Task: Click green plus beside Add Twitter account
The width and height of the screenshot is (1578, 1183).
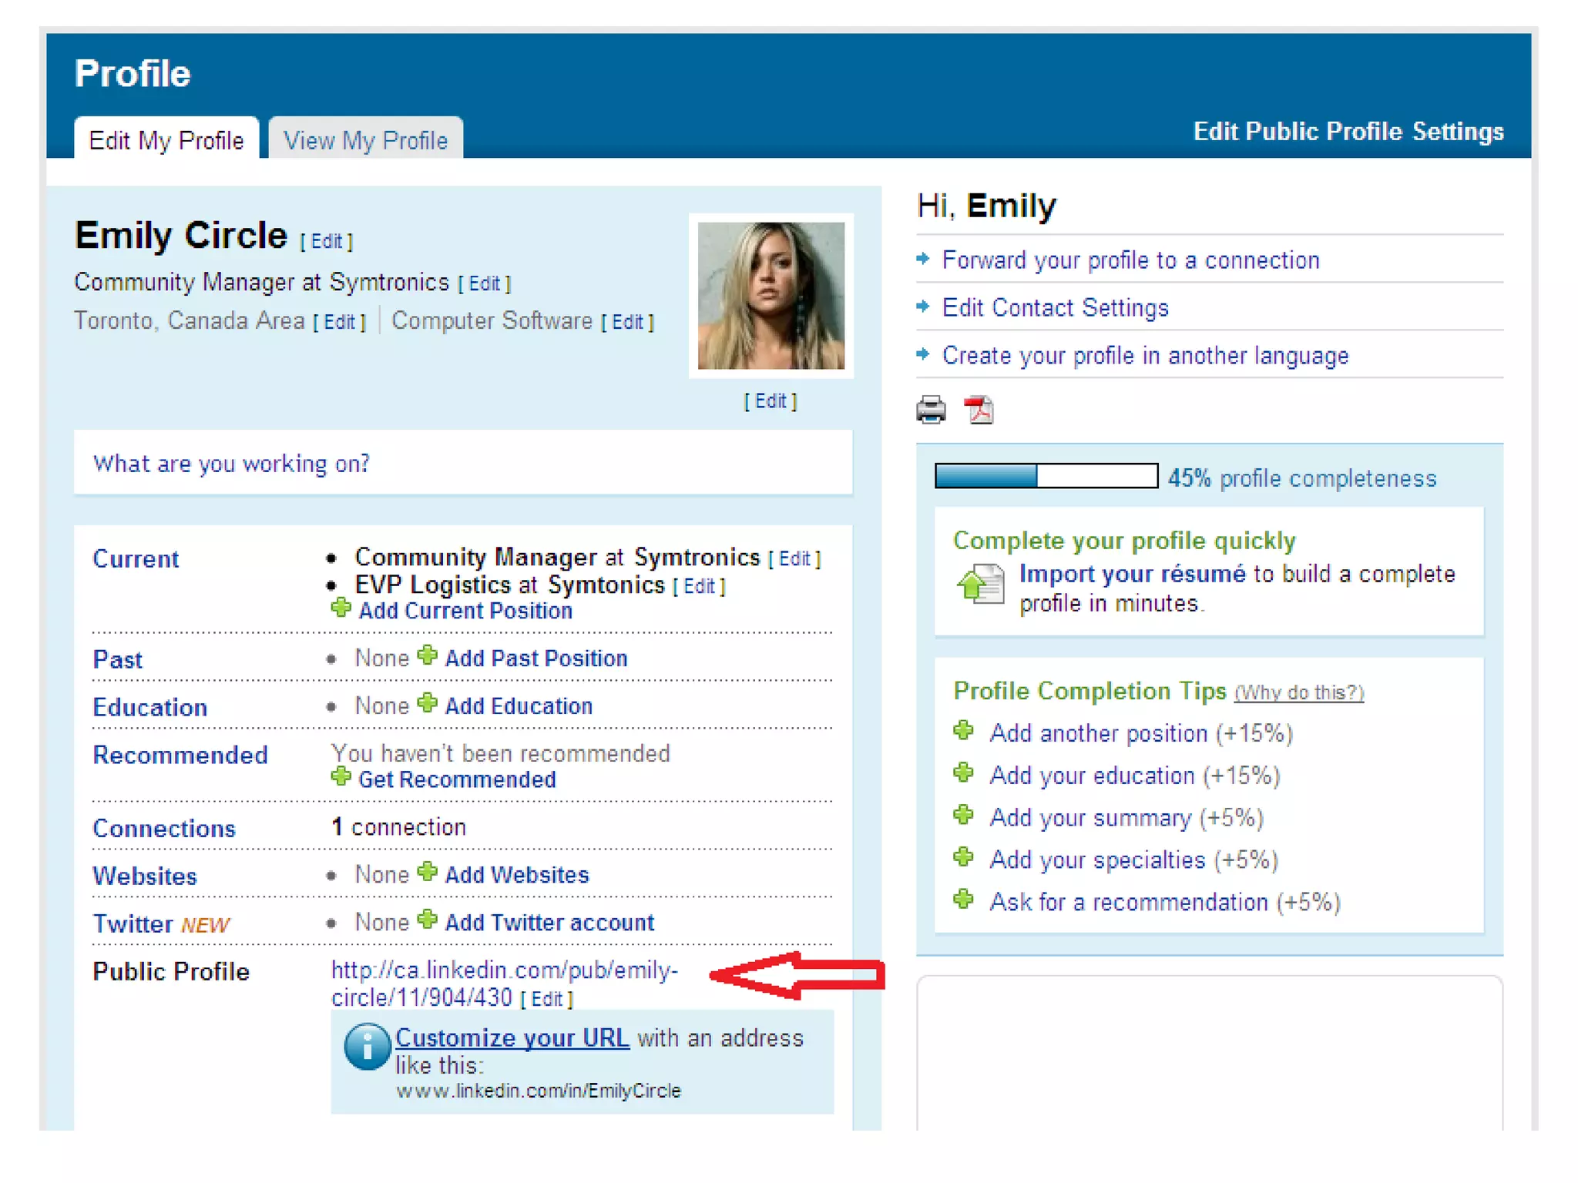Action: [428, 920]
